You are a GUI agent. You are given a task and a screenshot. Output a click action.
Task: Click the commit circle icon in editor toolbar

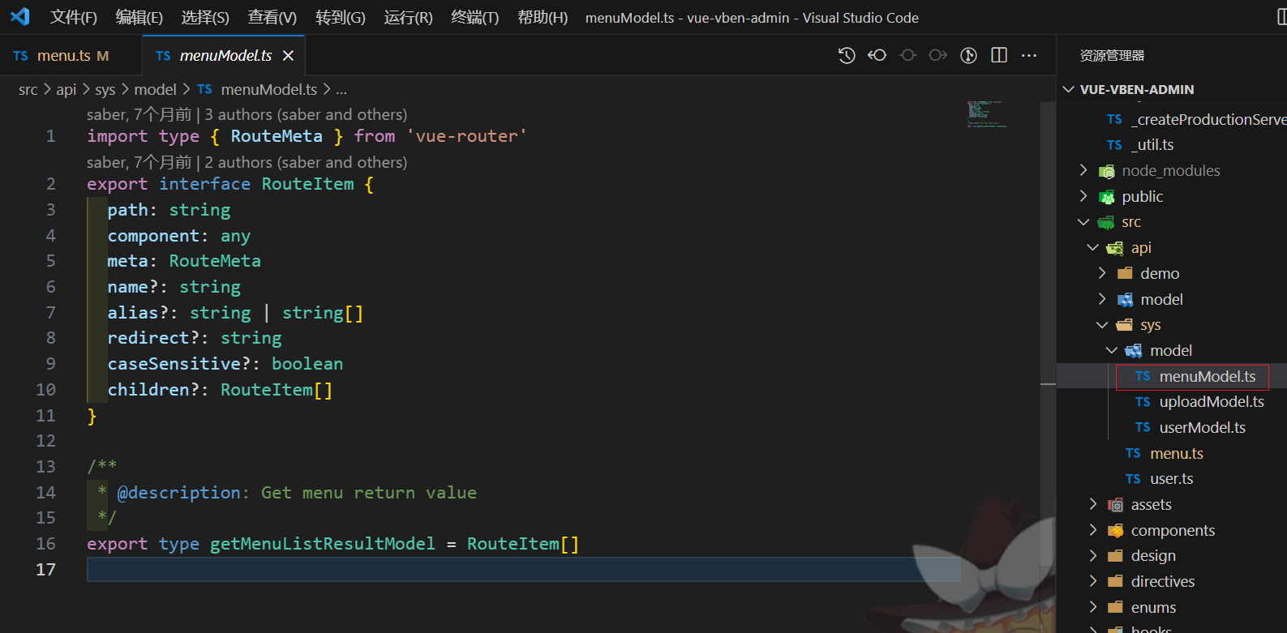click(x=908, y=55)
